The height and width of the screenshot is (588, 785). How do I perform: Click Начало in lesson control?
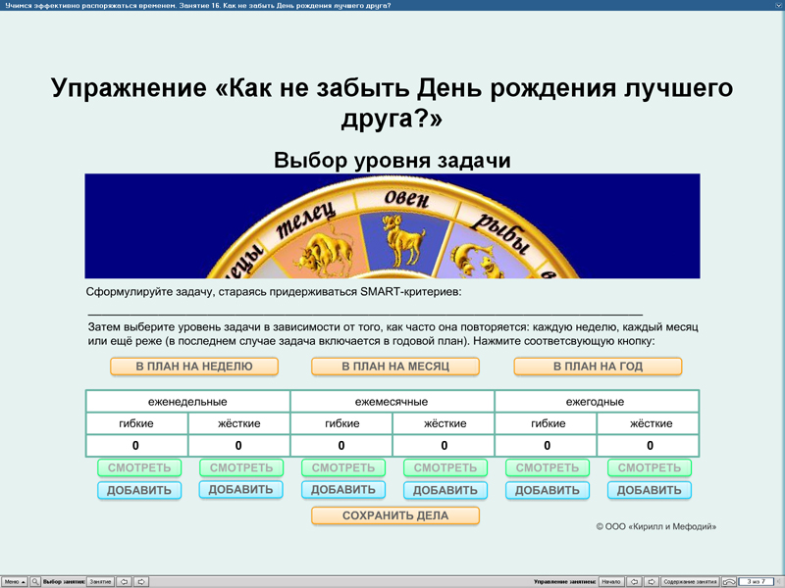pos(611,580)
